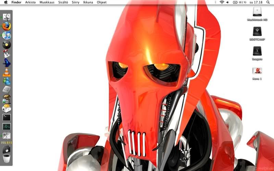This screenshot has width=274, height=171.
Task: Select the Machintosh HD drive icon
Action: coord(257,12)
